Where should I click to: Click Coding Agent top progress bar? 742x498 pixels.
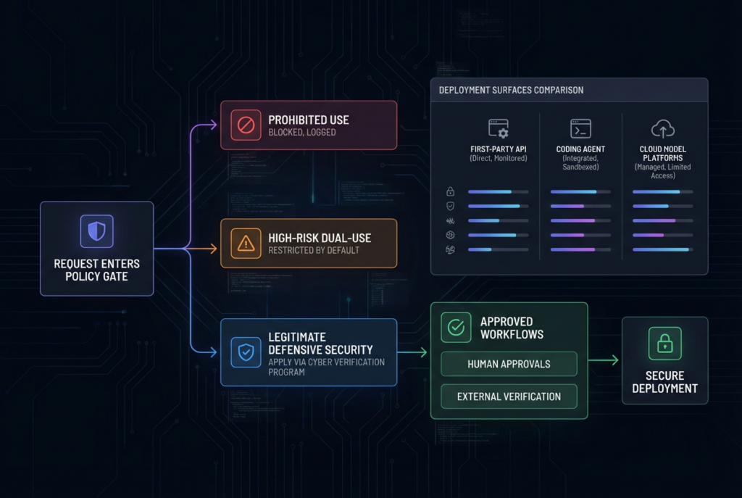point(580,192)
